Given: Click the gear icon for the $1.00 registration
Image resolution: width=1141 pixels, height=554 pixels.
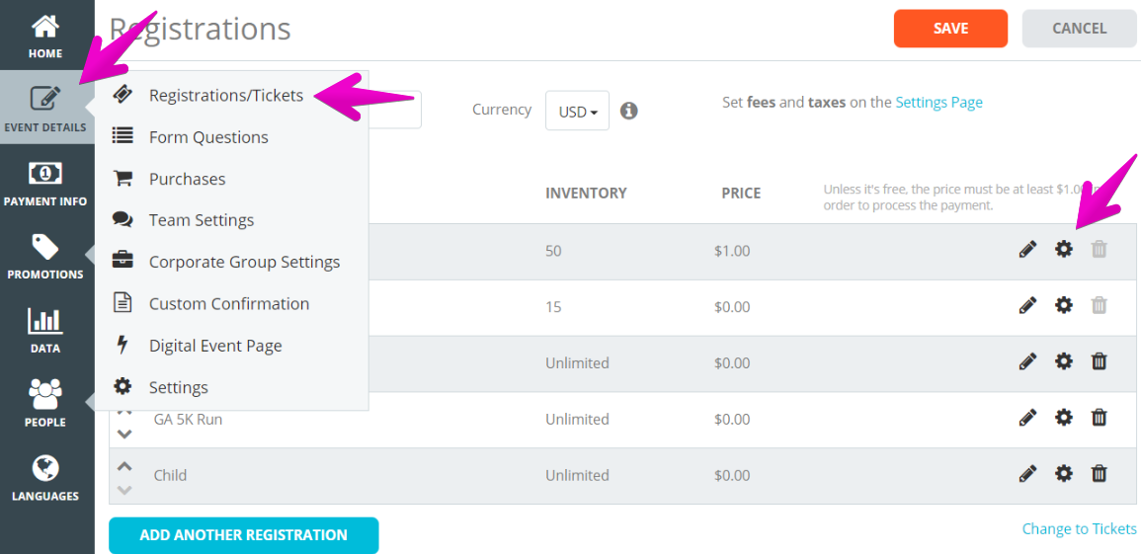Looking at the screenshot, I should [x=1064, y=250].
